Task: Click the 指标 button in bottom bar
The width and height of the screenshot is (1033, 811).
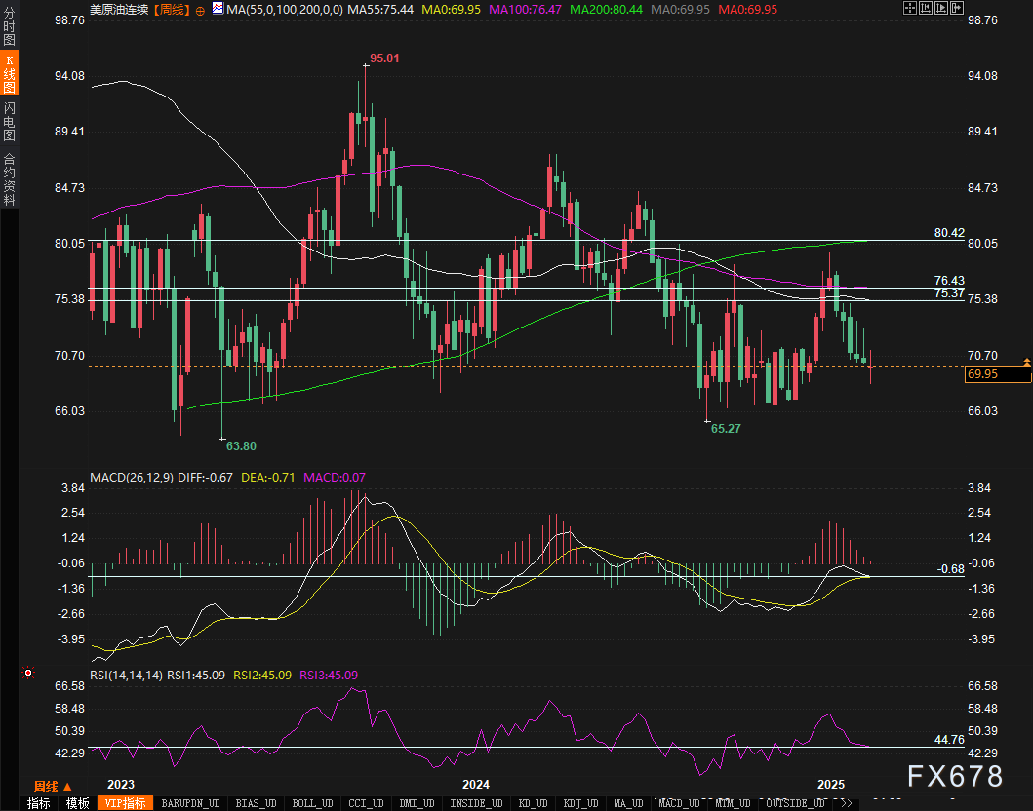Action: tap(39, 803)
